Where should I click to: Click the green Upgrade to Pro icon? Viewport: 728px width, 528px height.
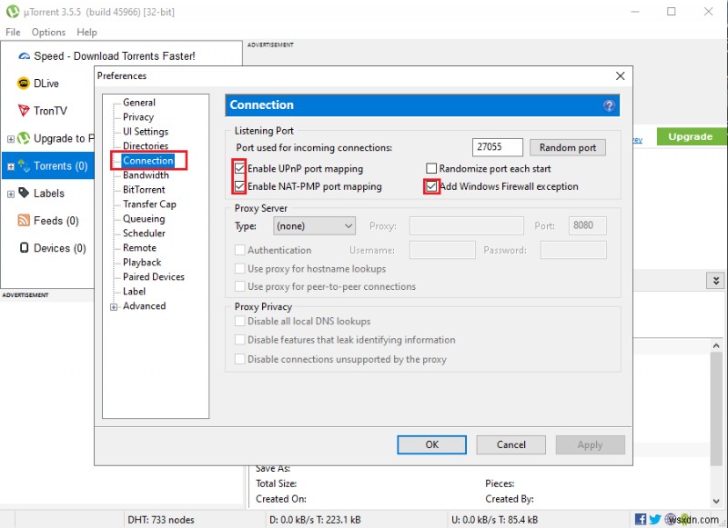tap(24, 138)
